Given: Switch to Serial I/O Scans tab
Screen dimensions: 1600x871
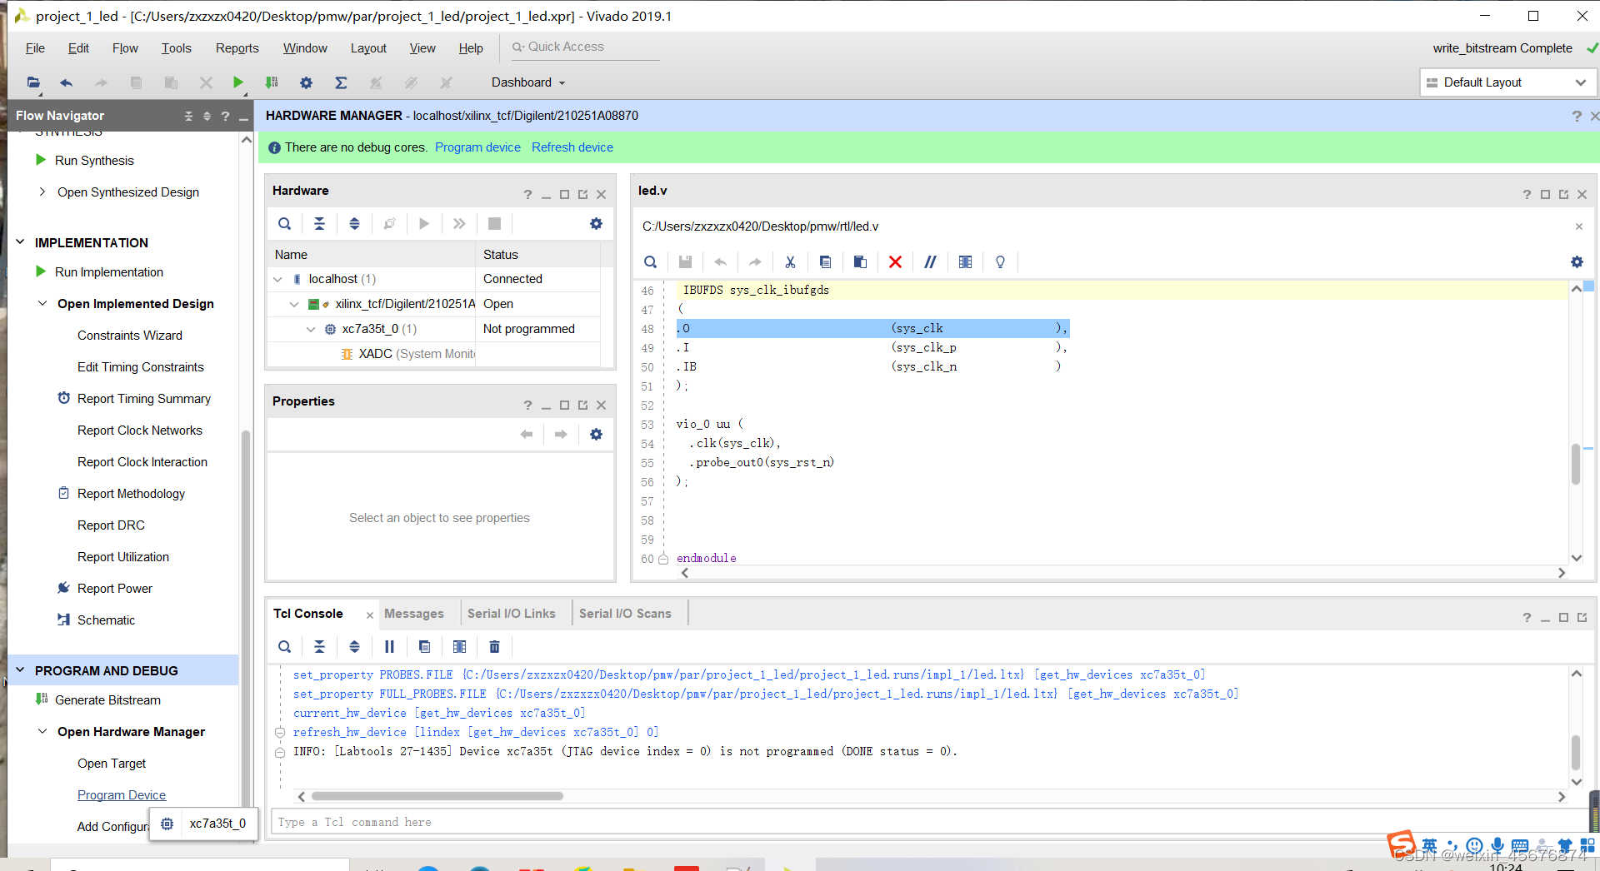Looking at the screenshot, I should (625, 614).
